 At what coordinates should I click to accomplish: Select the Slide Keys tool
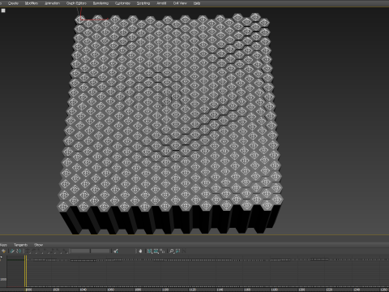(19, 251)
